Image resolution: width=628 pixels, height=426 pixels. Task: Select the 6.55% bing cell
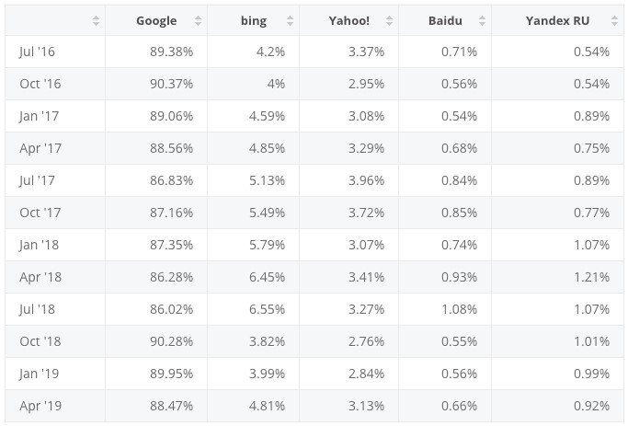(x=267, y=309)
